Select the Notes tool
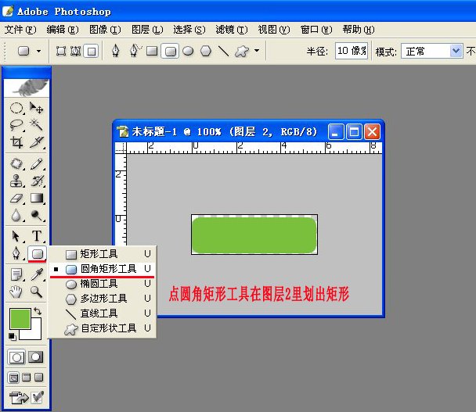The image size is (476, 412). point(16,274)
